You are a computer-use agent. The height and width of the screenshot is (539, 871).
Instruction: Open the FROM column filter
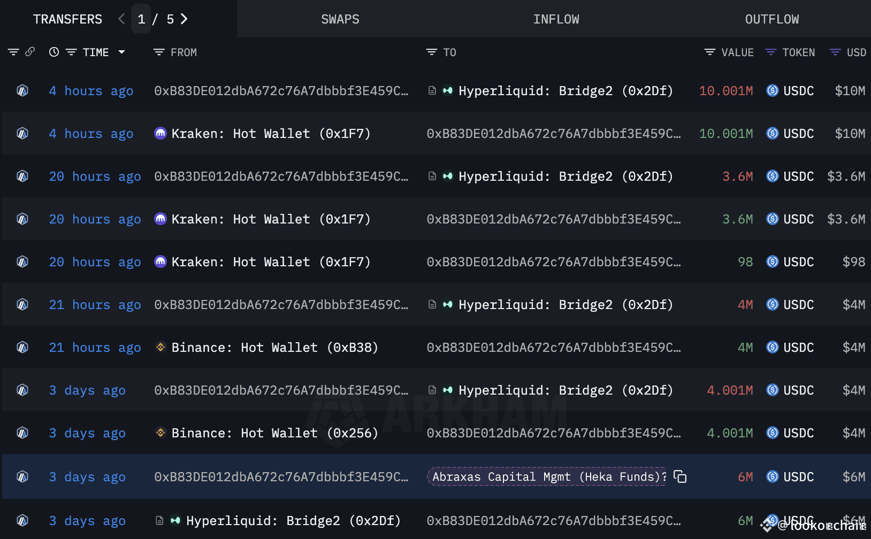[158, 52]
